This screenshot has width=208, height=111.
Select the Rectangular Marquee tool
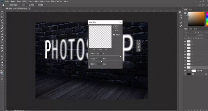coord(2,14)
